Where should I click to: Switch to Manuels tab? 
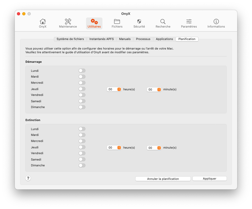(x=125, y=39)
